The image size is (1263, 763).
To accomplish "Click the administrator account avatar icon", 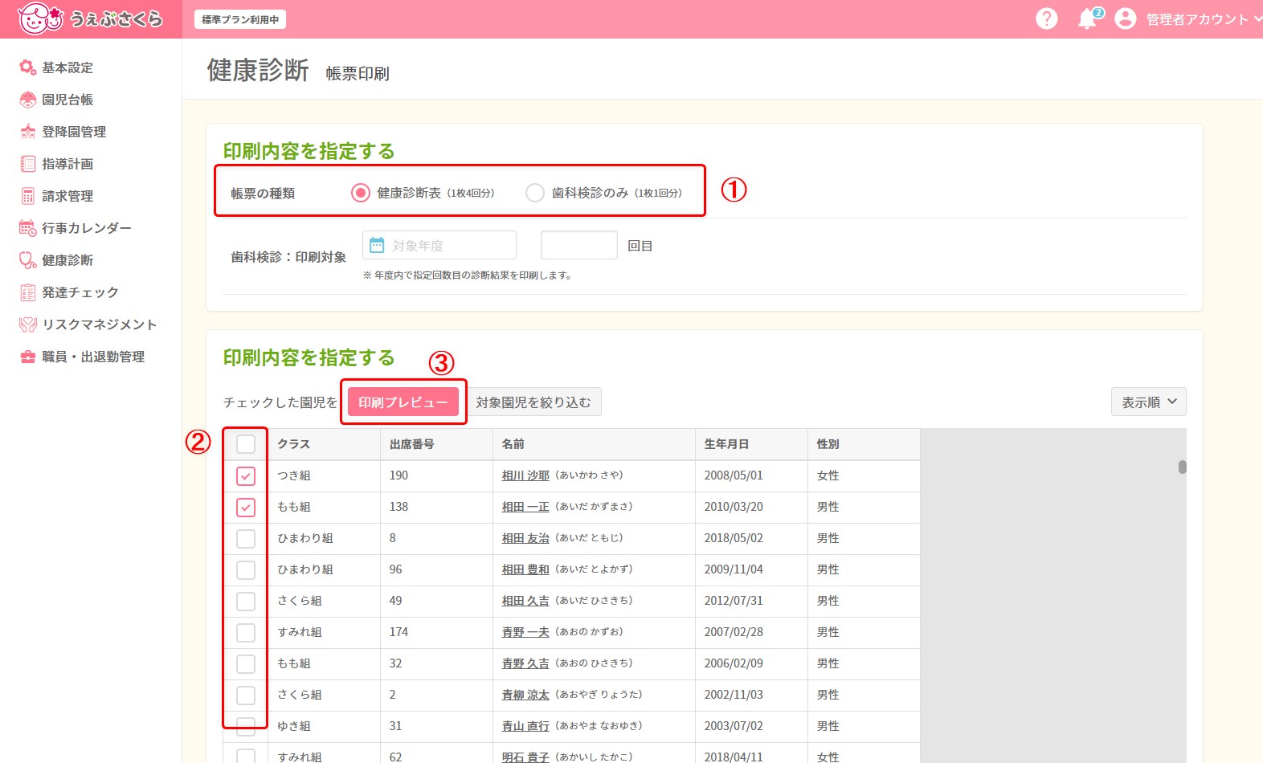I will coord(1126,18).
